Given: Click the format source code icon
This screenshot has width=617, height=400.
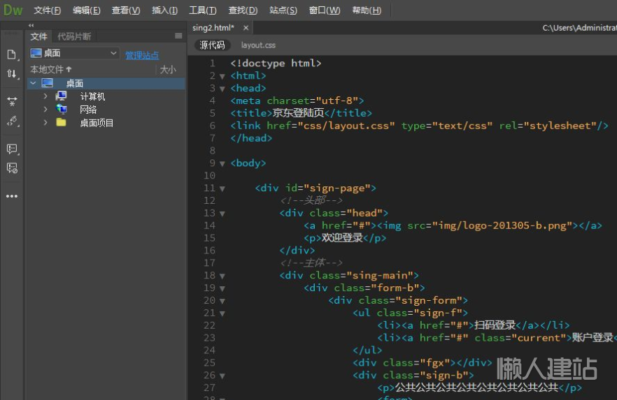Looking at the screenshot, I should 12,121.
